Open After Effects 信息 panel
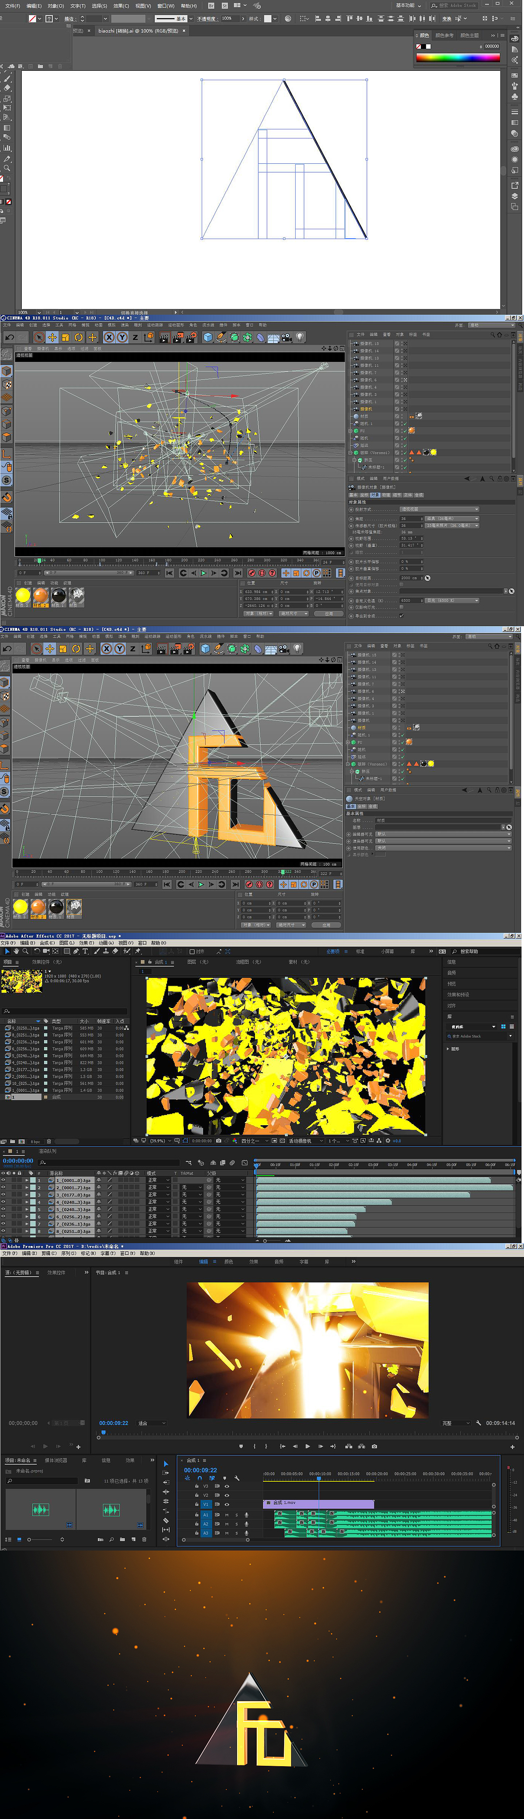 coord(451,962)
